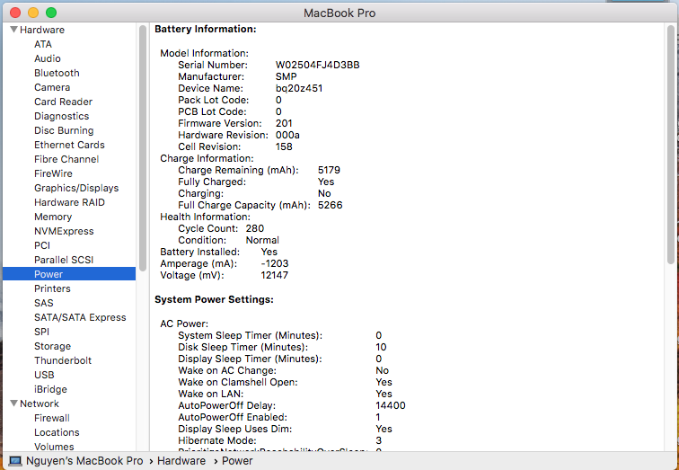
Task: Click the Condition value Normal
Action: coord(262,240)
